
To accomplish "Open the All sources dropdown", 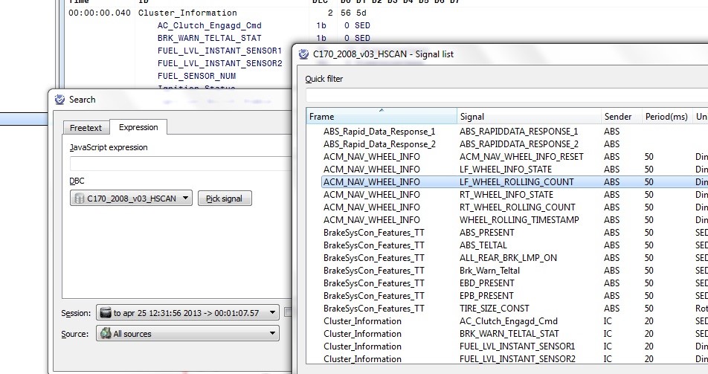I will [x=187, y=333].
